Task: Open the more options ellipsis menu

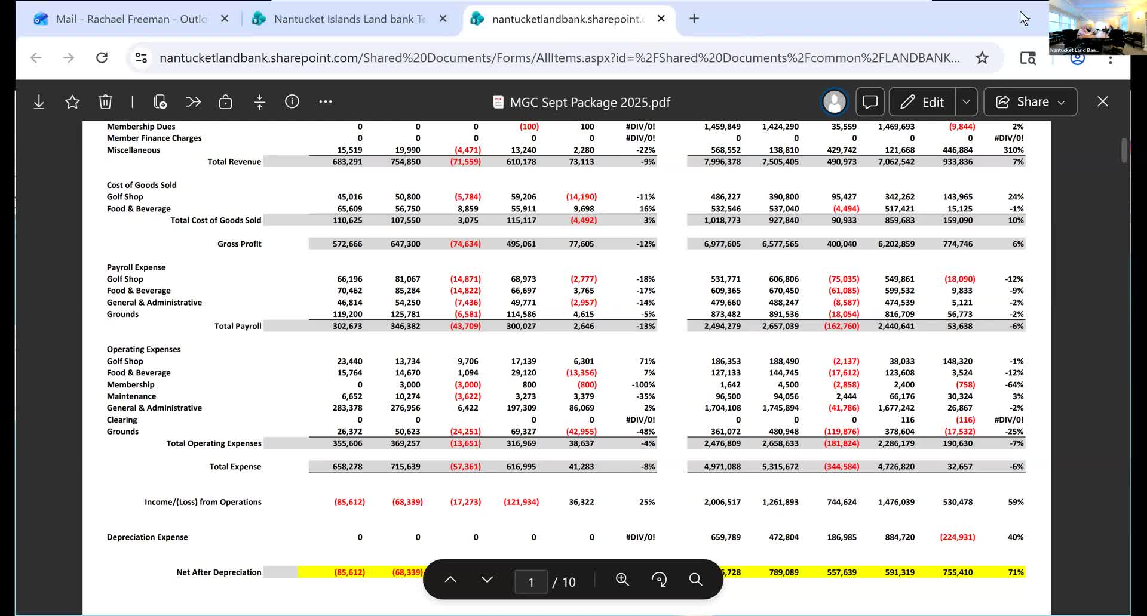Action: coord(325,102)
